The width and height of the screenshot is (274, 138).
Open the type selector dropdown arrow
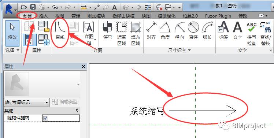point(78,85)
